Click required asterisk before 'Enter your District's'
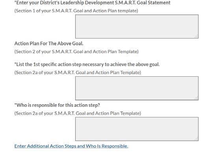This screenshot has width=212, height=152. pos(15,2)
